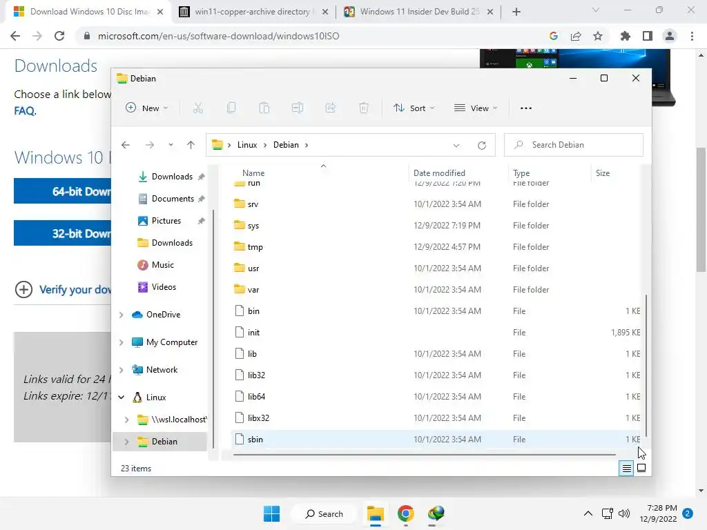Open Chrome three-dot menu
Screen dimensions: 707x530
pyautogui.click(x=692, y=36)
